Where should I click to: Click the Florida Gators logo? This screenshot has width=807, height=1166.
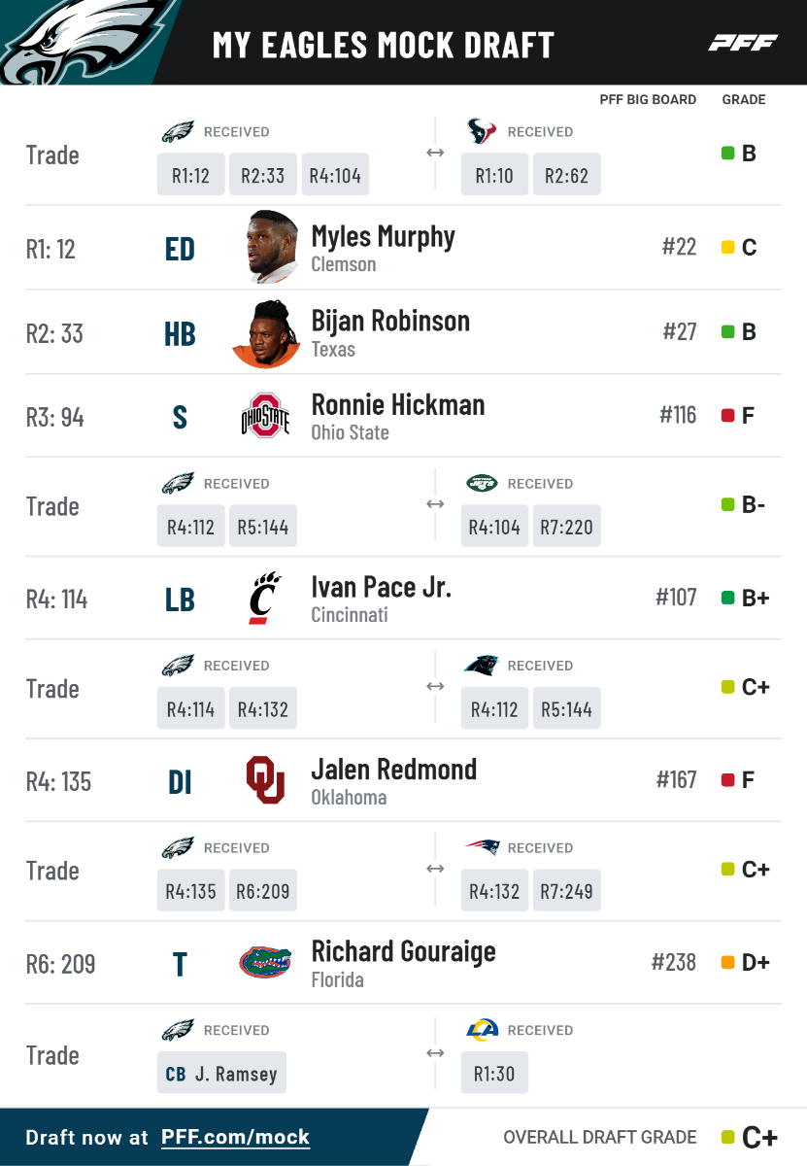[265, 962]
